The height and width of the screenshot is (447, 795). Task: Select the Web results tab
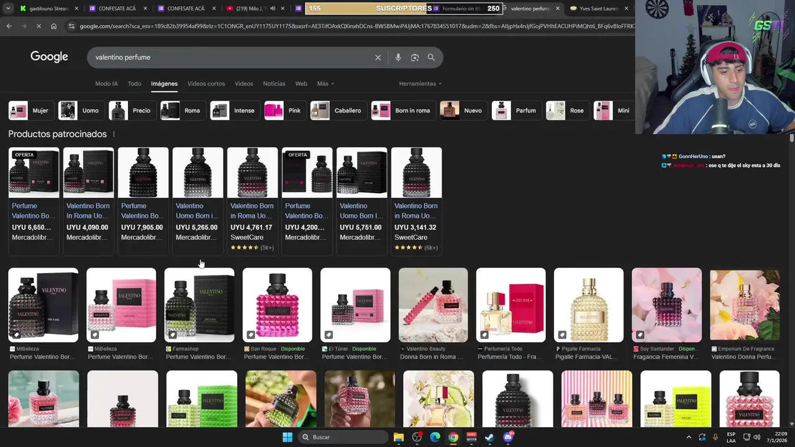(x=301, y=84)
